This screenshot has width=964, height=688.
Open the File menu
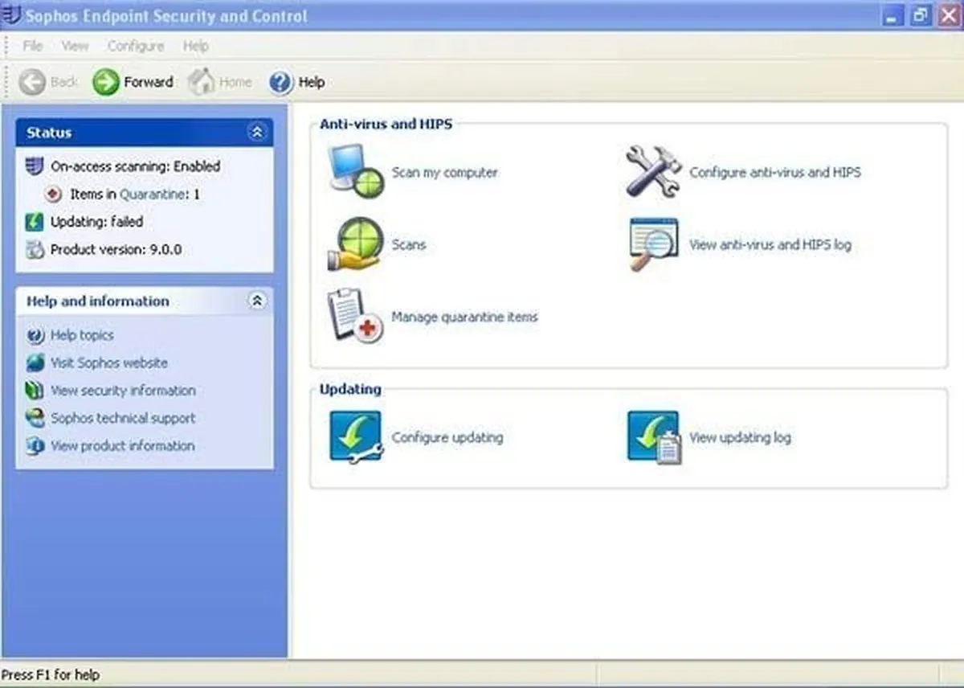tap(33, 46)
